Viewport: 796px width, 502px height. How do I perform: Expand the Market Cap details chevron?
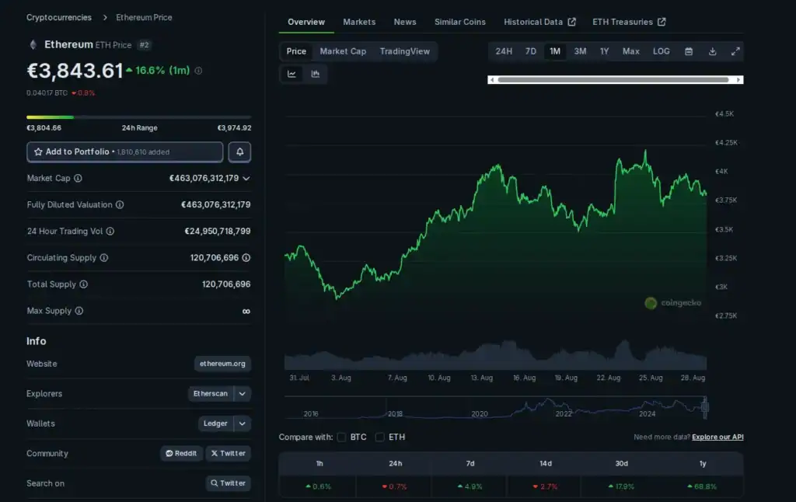point(246,178)
